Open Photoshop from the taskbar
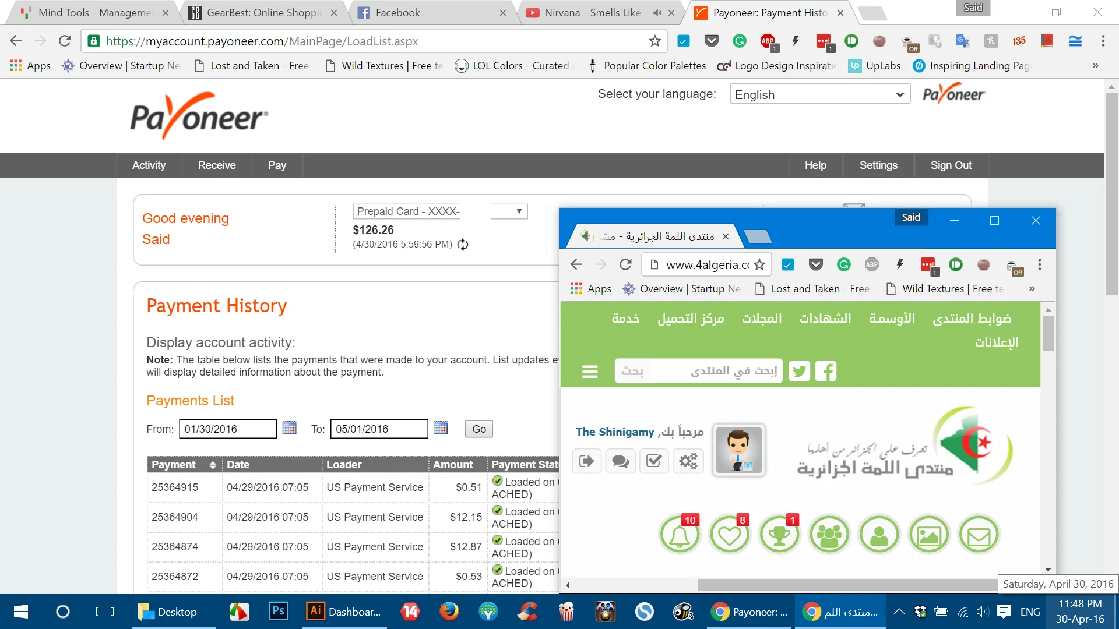Image resolution: width=1119 pixels, height=629 pixels. (x=278, y=612)
